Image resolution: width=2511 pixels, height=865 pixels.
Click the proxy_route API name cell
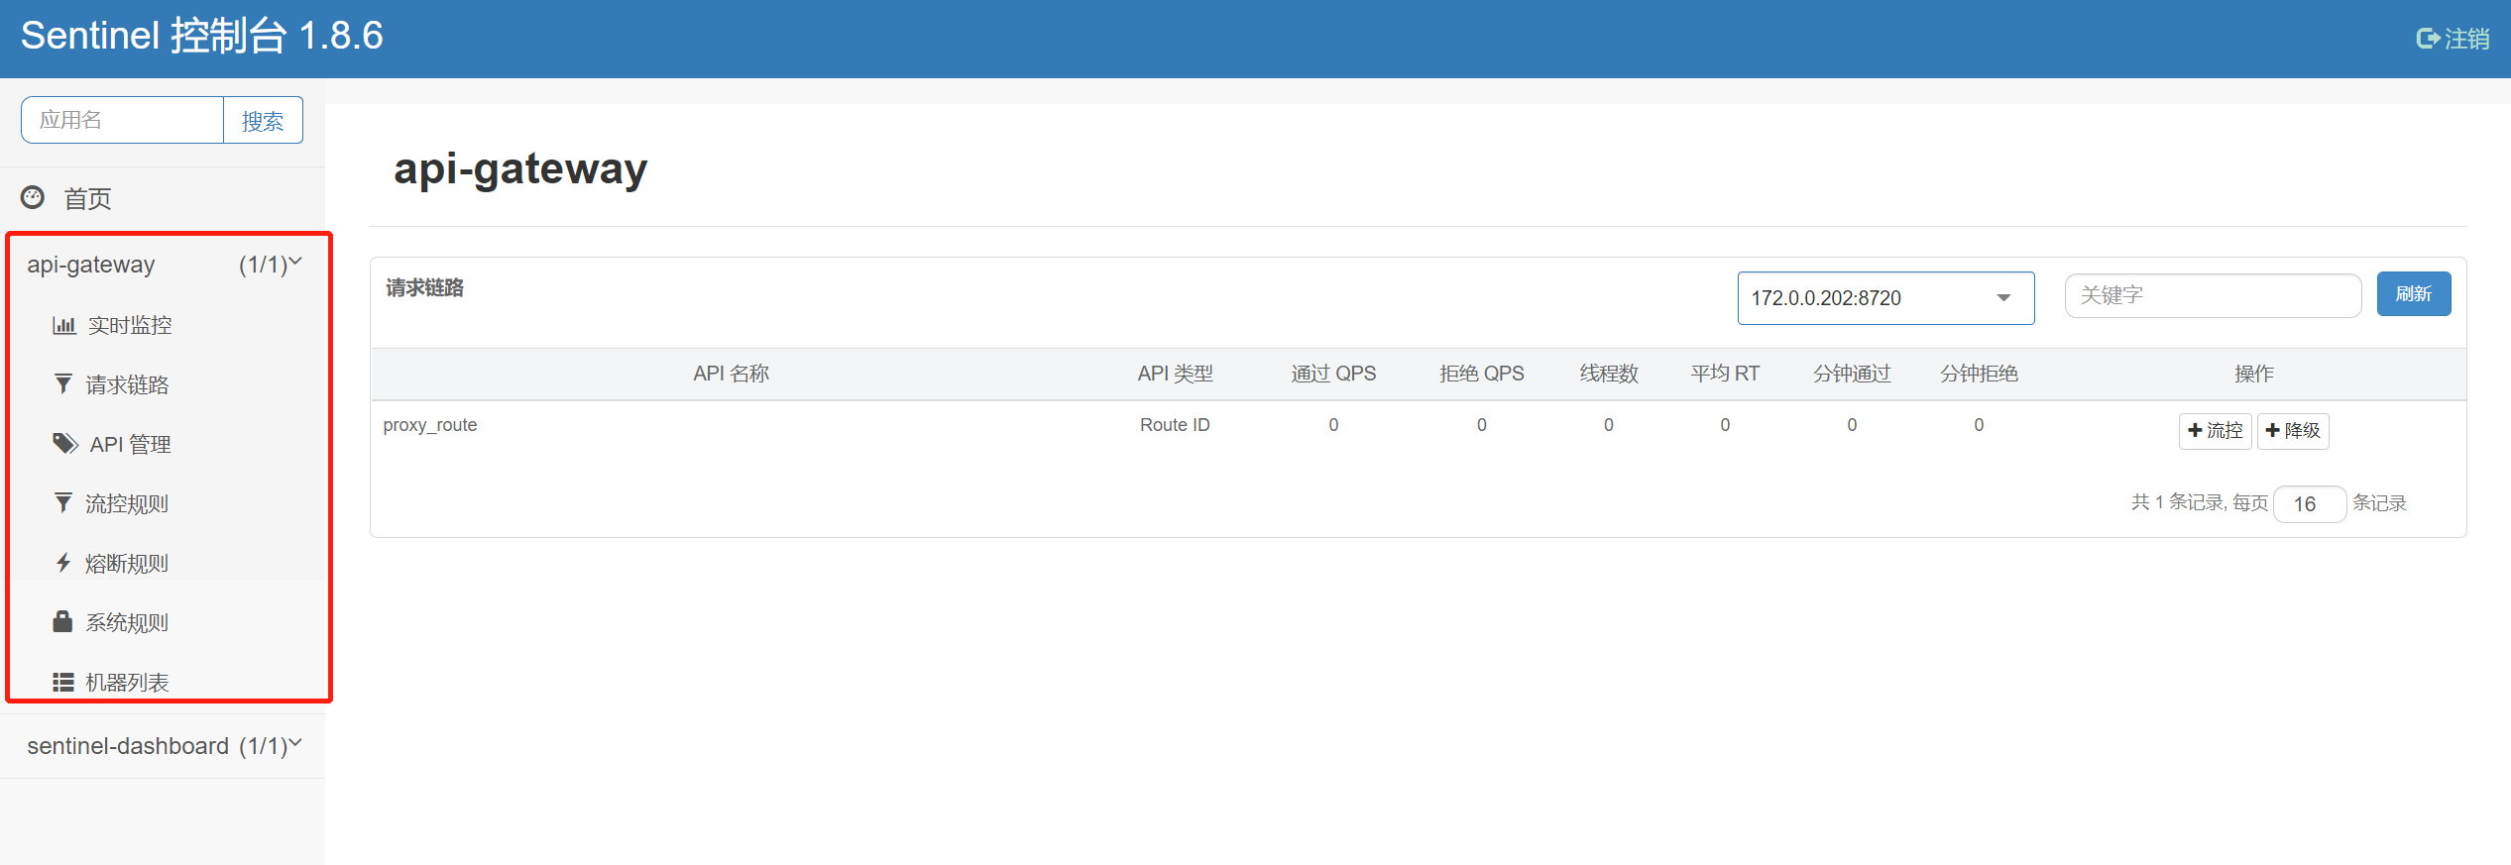[430, 425]
